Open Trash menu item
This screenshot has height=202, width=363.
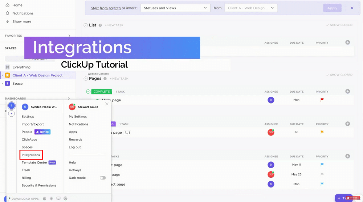click(26, 170)
